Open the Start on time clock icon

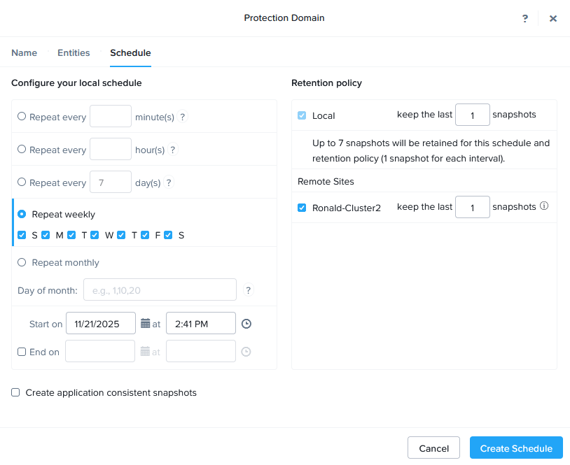[246, 324]
